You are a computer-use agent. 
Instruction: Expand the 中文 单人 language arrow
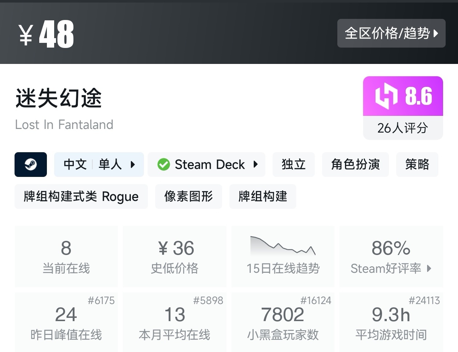pos(133,165)
